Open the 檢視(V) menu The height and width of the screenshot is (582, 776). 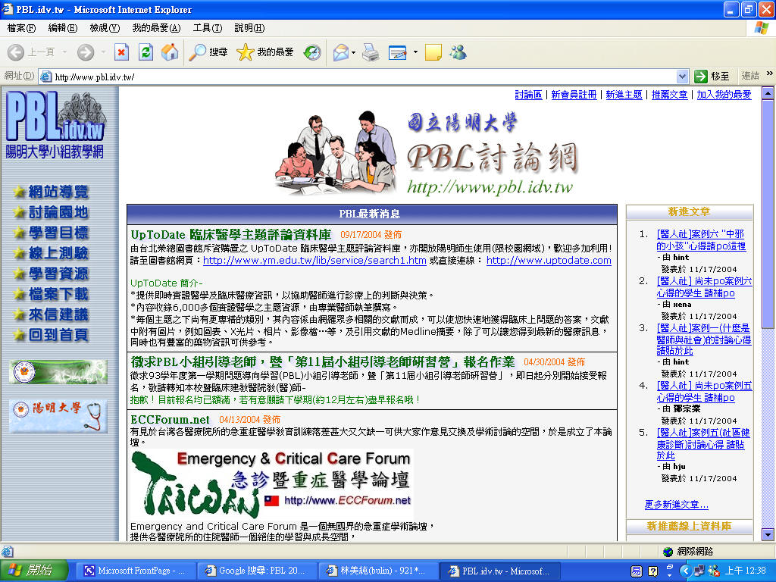(x=105, y=28)
